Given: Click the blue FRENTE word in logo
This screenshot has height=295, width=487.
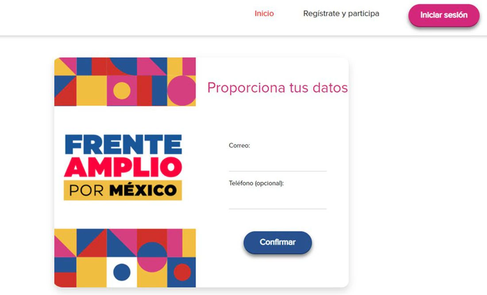Looking at the screenshot, I should pyautogui.click(x=124, y=144).
